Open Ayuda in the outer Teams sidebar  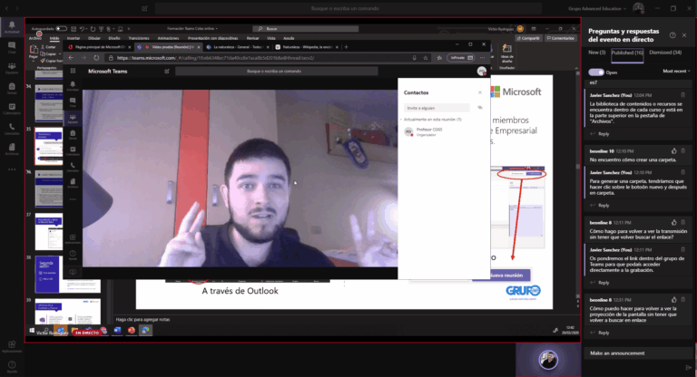[12, 367]
